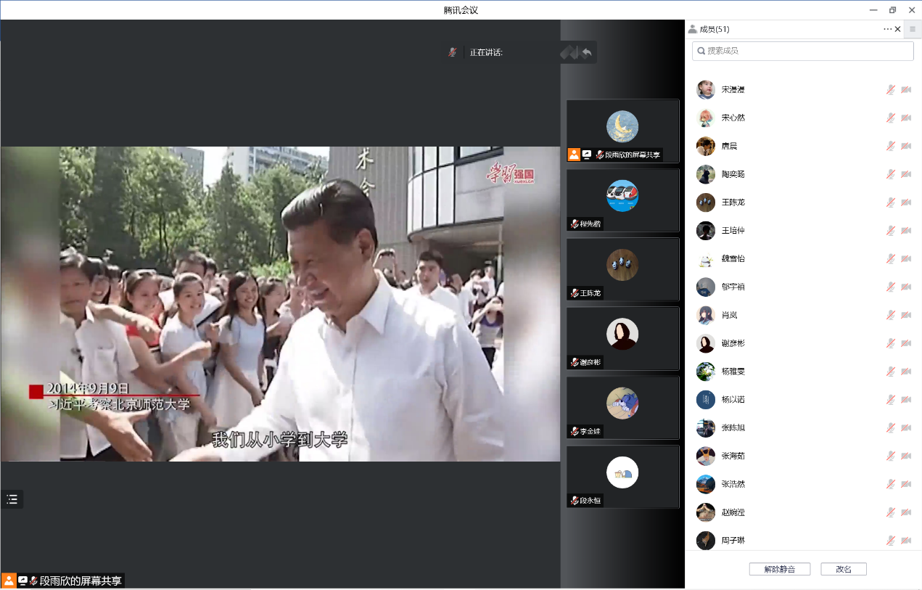The height and width of the screenshot is (590, 922).
Task: Click the orange host icon at bottom-left
Action: click(9, 581)
